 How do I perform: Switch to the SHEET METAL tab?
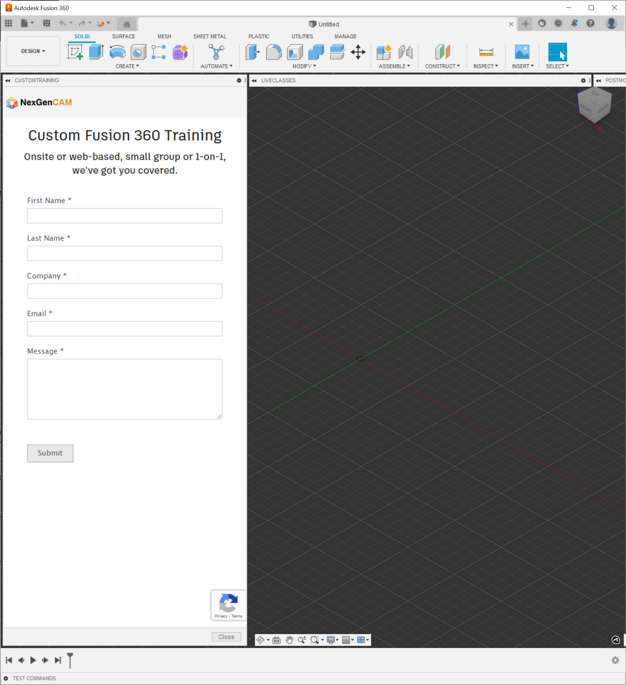[x=210, y=36]
